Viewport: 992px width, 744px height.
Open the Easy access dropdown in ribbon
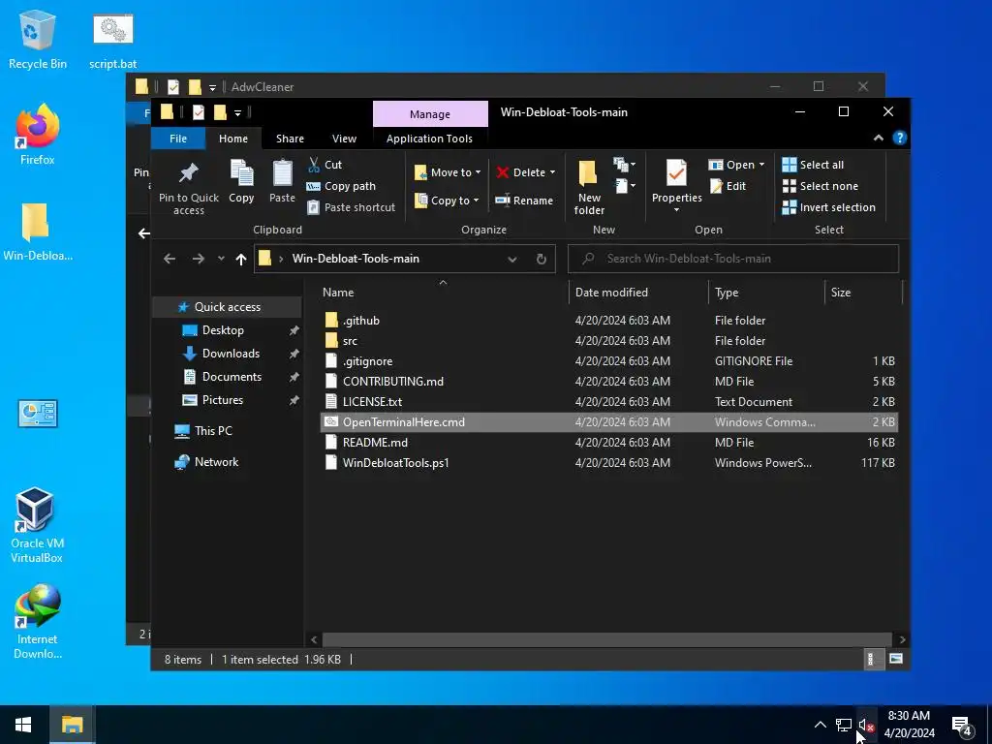click(x=625, y=186)
